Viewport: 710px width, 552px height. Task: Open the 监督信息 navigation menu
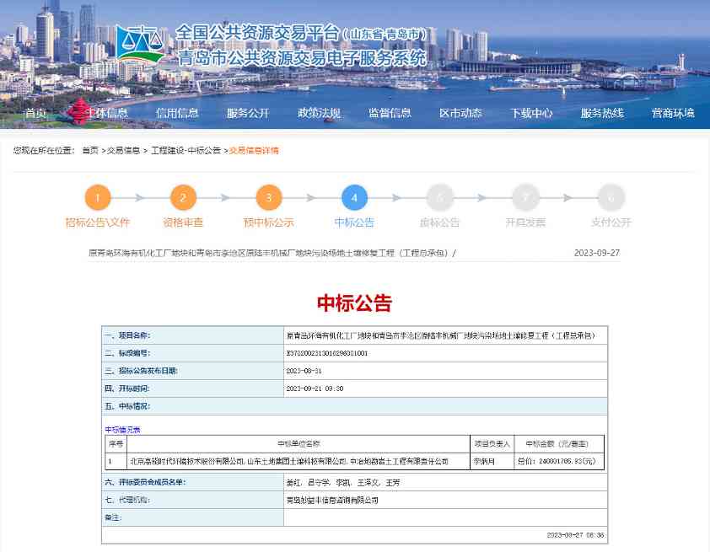pos(390,112)
